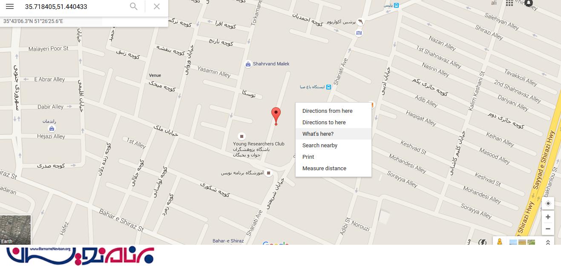Expand the imagery strip chevron
Image resolution: width=561 pixels, height=266 pixels.
tap(548, 242)
